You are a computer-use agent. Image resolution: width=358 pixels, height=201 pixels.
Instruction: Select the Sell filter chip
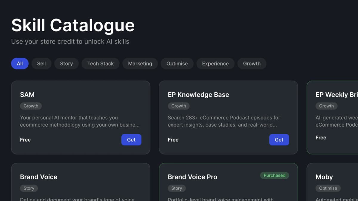coord(41,63)
